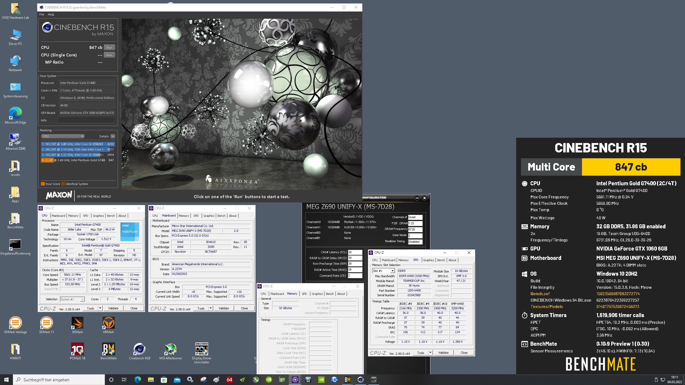This screenshot has height=385, width=685.
Task: Switch to the About tab in the CPU-Z Mainboard window
Action: coord(233,216)
